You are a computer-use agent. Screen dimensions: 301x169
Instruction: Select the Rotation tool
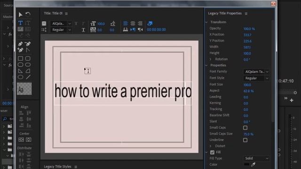(x=28, y=14)
